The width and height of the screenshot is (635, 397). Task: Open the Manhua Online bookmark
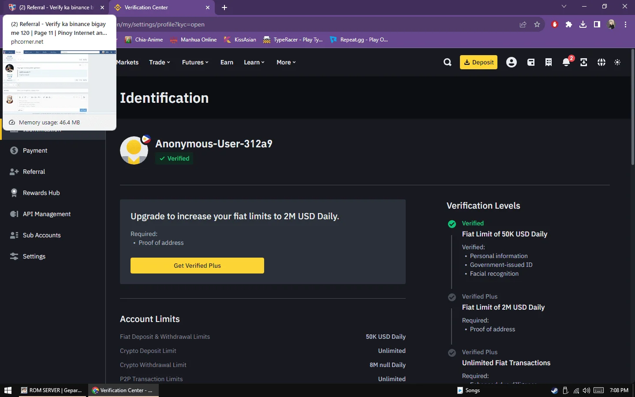click(x=194, y=40)
